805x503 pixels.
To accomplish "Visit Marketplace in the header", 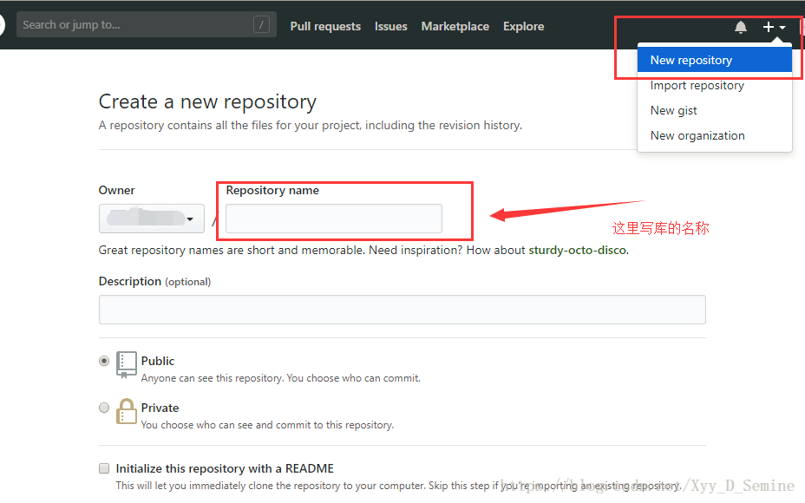I will click(455, 26).
